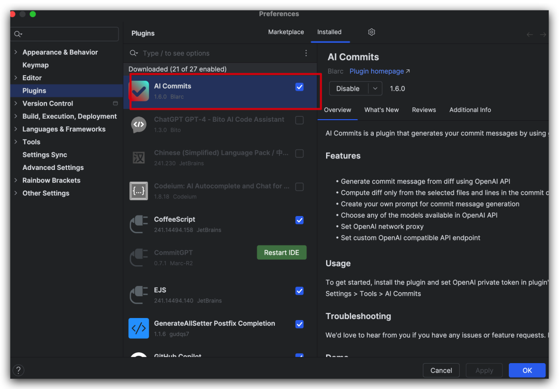The height and width of the screenshot is (389, 559).
Task: Select the CoffeeScript plugin name
Action: click(x=174, y=219)
